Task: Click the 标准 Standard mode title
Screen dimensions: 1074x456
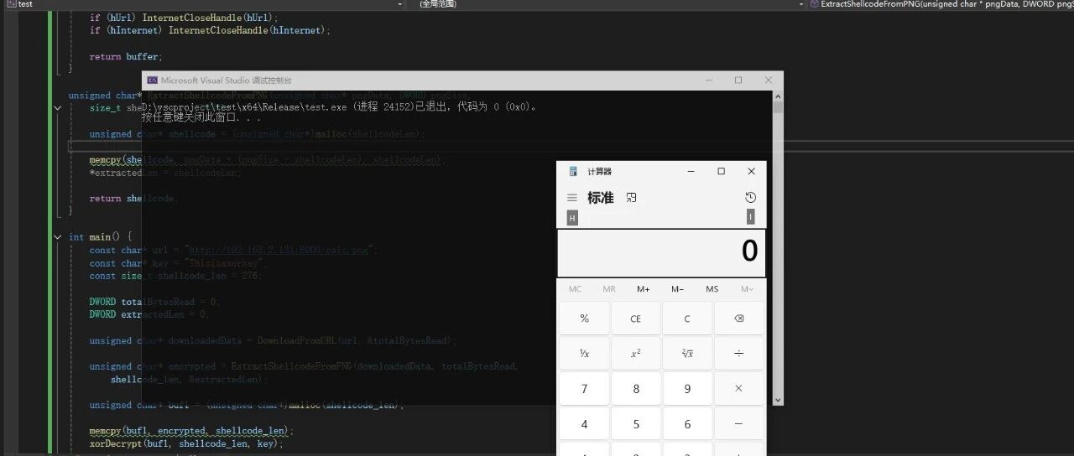Action: (601, 198)
